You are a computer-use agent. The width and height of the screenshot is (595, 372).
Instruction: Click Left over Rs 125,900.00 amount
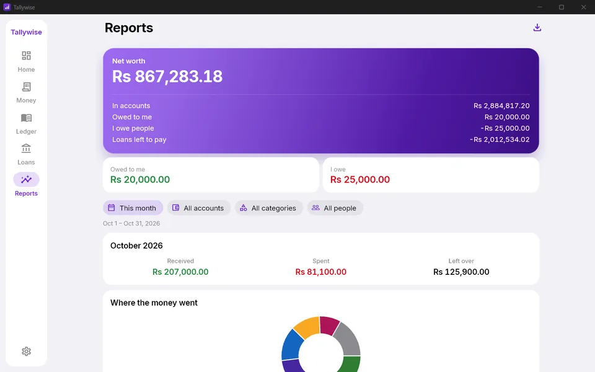click(461, 272)
